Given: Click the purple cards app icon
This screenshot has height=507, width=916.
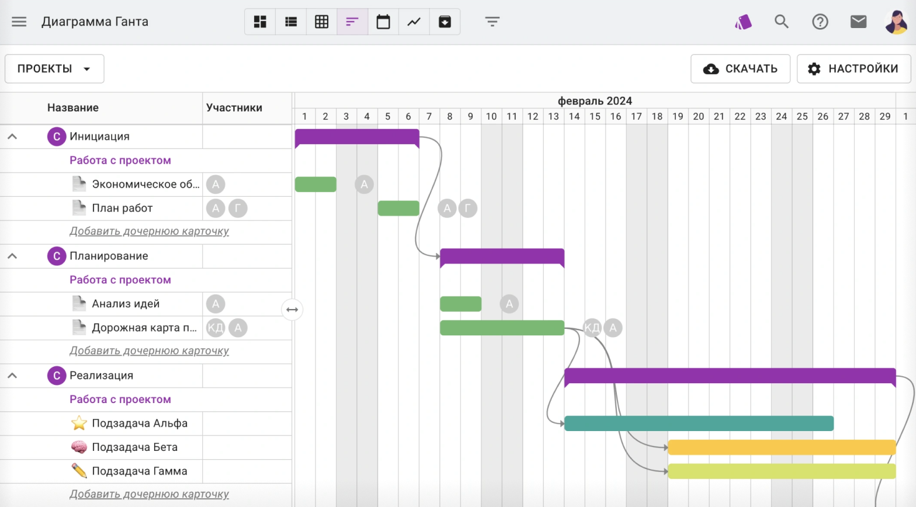Looking at the screenshot, I should tap(743, 22).
